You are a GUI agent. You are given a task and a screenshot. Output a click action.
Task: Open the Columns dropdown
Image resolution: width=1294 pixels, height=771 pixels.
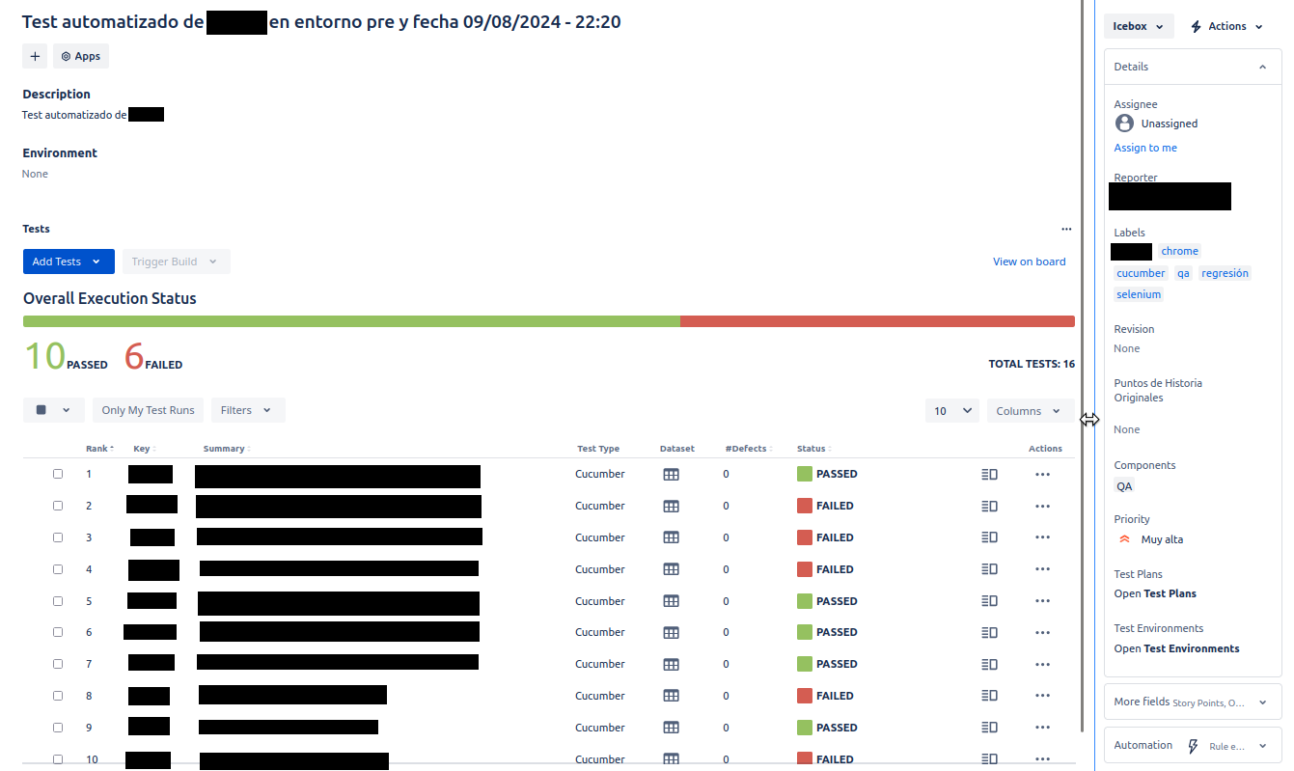click(x=1030, y=411)
